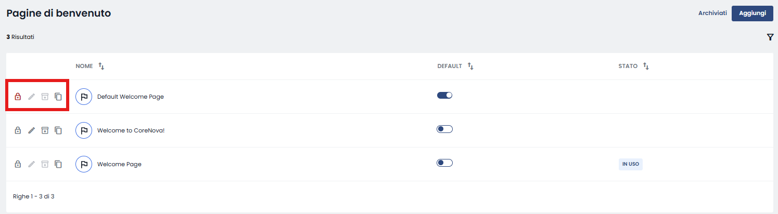778x214 pixels.
Task: Click the lock icon on Welcome Page row
Action: [18, 164]
